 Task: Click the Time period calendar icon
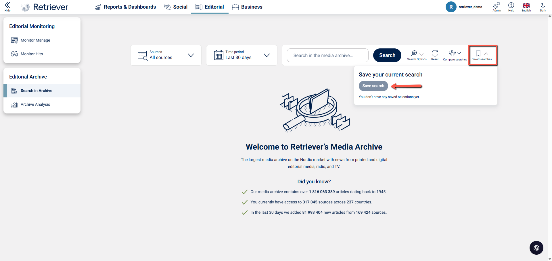[x=219, y=55]
